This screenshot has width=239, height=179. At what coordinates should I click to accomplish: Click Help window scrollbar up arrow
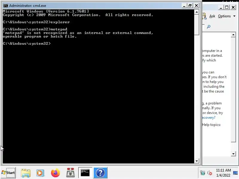click(233, 35)
